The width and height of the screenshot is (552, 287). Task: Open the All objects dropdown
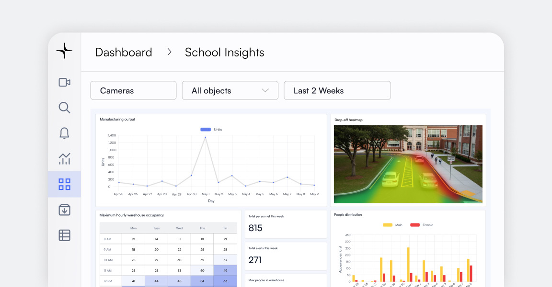pos(230,90)
